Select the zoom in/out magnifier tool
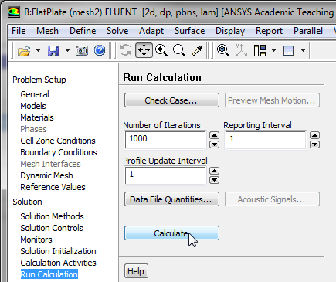This screenshot has height=282, width=336. [161, 50]
